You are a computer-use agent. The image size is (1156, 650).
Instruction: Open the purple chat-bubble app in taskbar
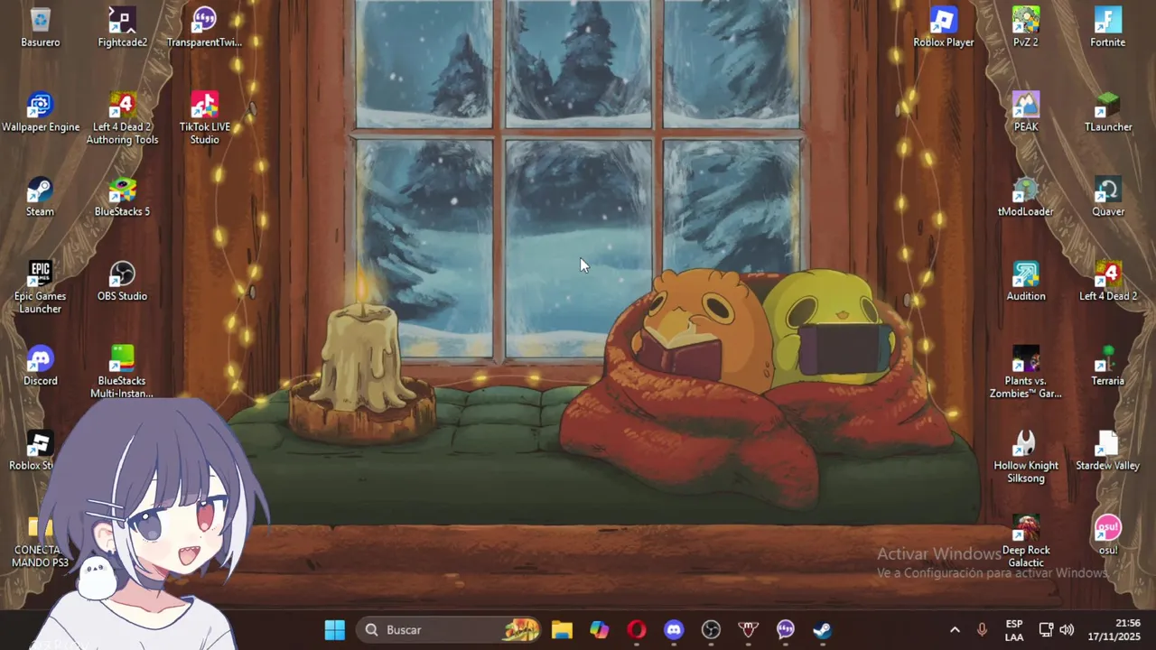point(785,629)
